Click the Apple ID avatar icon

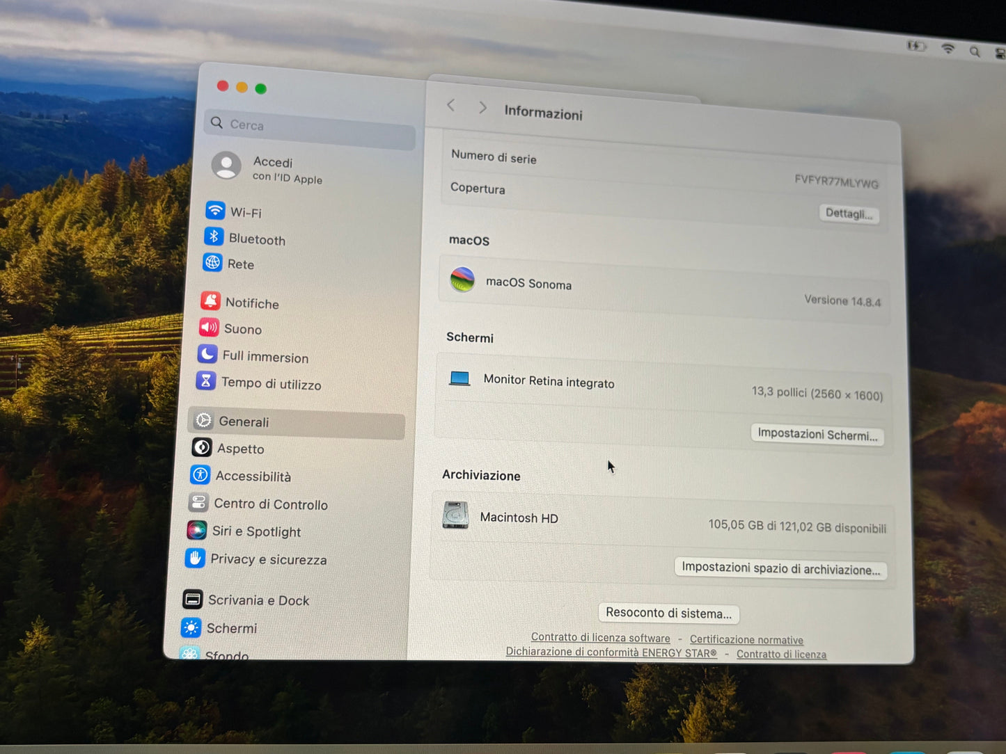(x=226, y=166)
